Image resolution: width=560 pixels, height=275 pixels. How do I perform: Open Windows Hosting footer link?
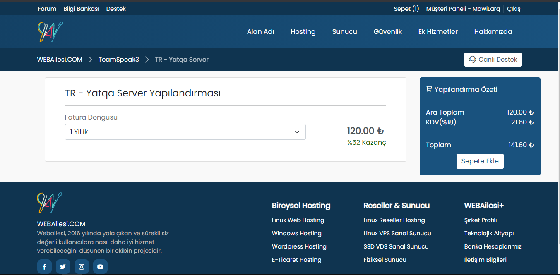point(297,233)
